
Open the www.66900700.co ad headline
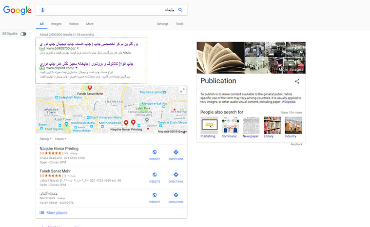tap(89, 44)
